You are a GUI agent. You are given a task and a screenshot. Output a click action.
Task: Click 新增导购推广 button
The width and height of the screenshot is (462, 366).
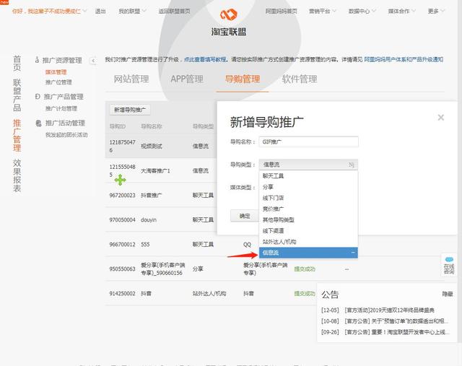[130, 110]
